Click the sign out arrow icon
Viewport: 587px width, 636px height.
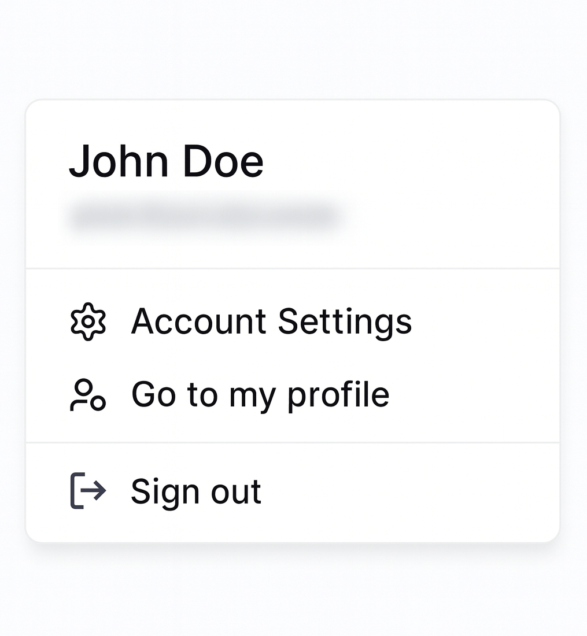click(x=88, y=491)
